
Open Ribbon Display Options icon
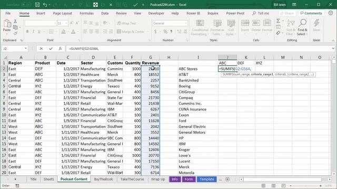tap(294, 5)
